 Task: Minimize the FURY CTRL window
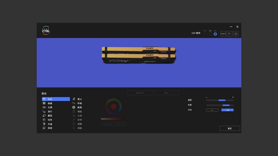click(231, 27)
